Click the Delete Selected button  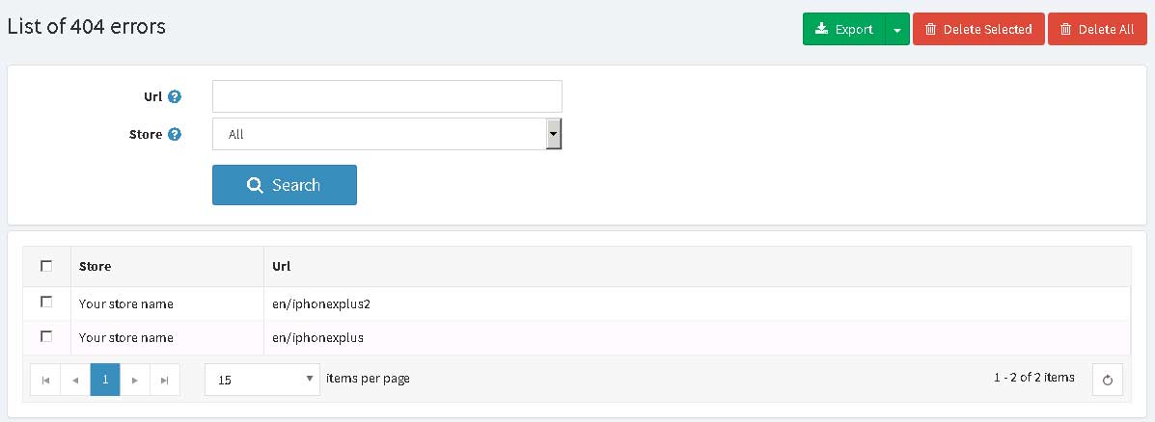978,30
